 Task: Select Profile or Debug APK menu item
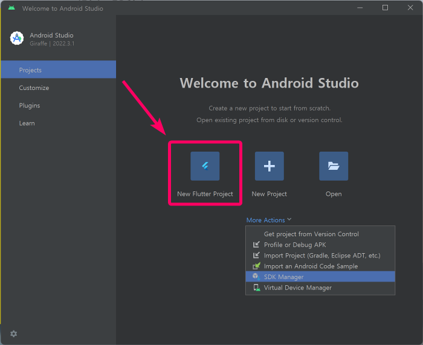pos(320,245)
